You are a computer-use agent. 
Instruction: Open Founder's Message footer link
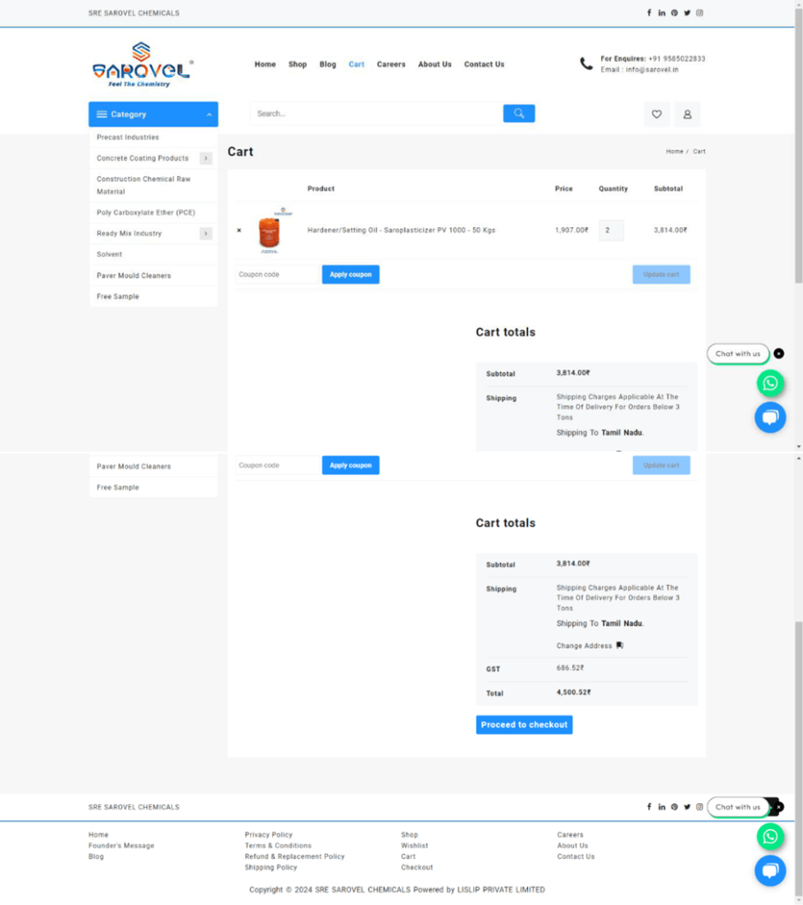coord(121,846)
